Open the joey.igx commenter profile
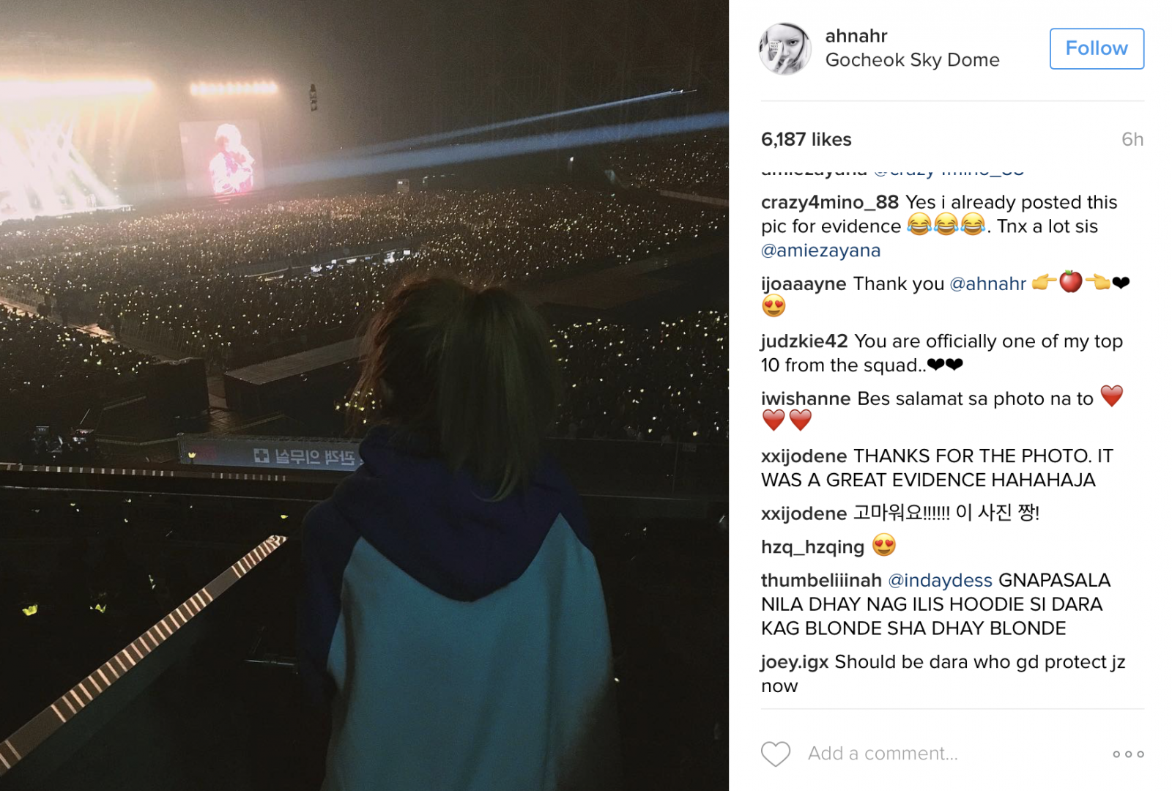The height and width of the screenshot is (791, 1172). coord(795,662)
